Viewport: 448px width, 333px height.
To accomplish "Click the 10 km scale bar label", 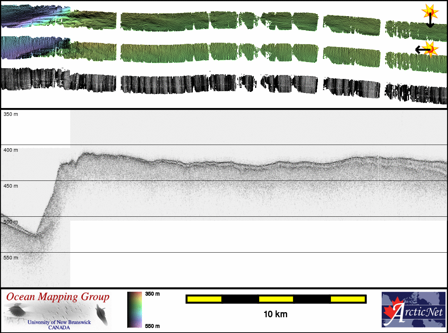I will tap(275, 314).
